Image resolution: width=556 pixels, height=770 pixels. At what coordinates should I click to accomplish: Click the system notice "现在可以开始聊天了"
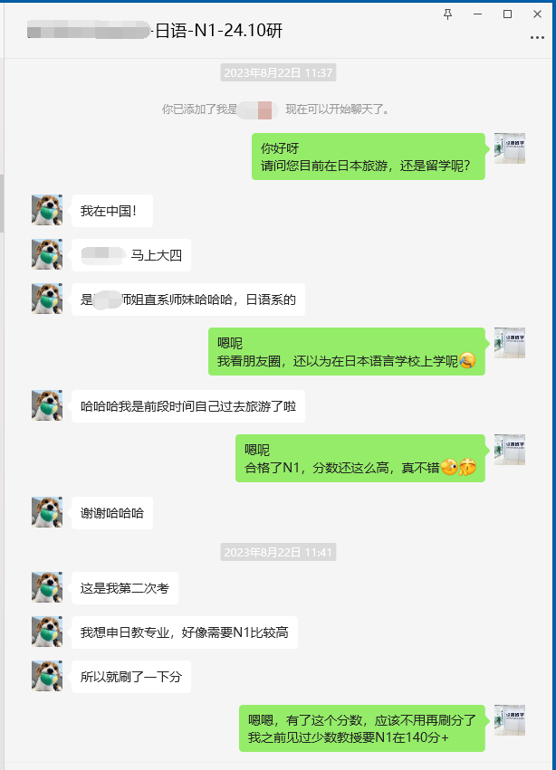click(337, 109)
